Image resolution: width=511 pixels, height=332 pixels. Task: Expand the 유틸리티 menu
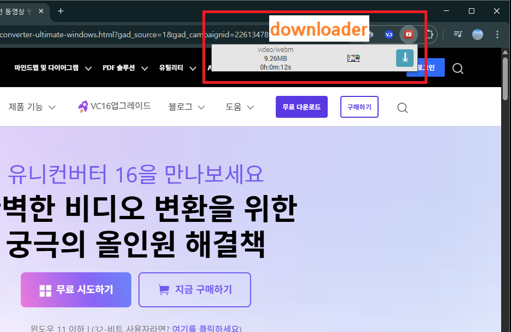tap(178, 68)
